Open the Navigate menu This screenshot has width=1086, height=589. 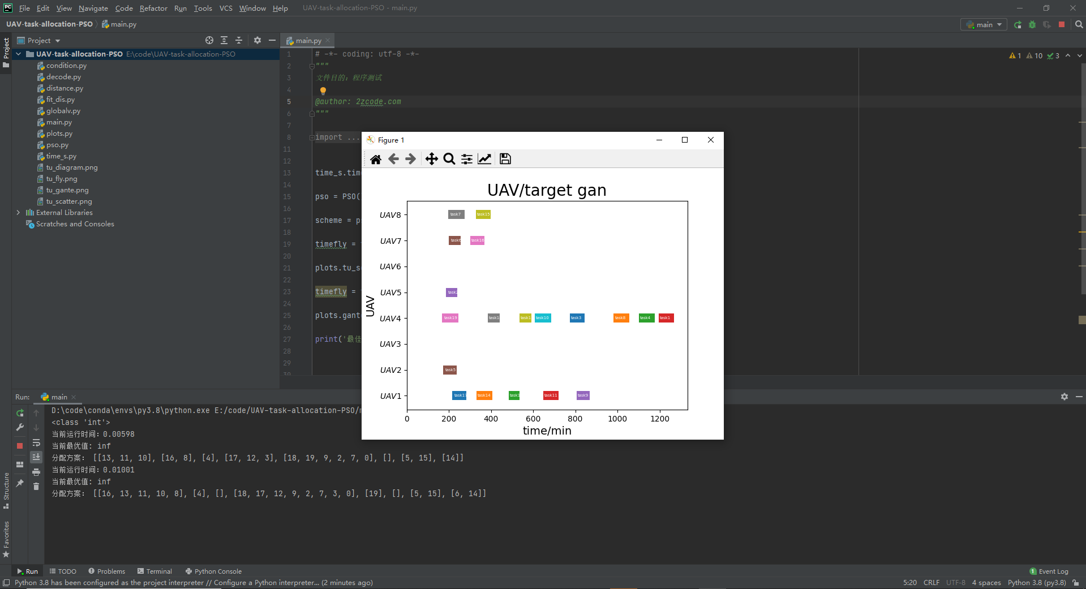93,8
